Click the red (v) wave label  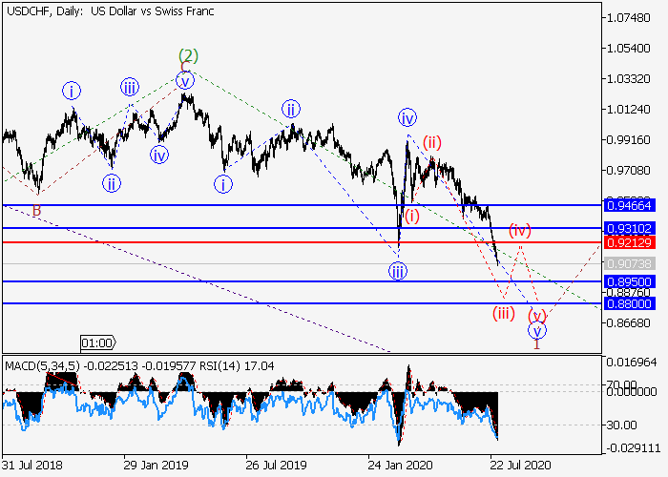click(x=537, y=315)
